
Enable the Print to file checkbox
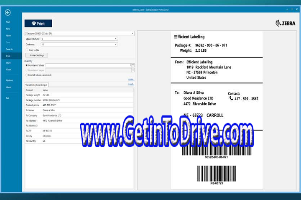click(x=27, y=50)
